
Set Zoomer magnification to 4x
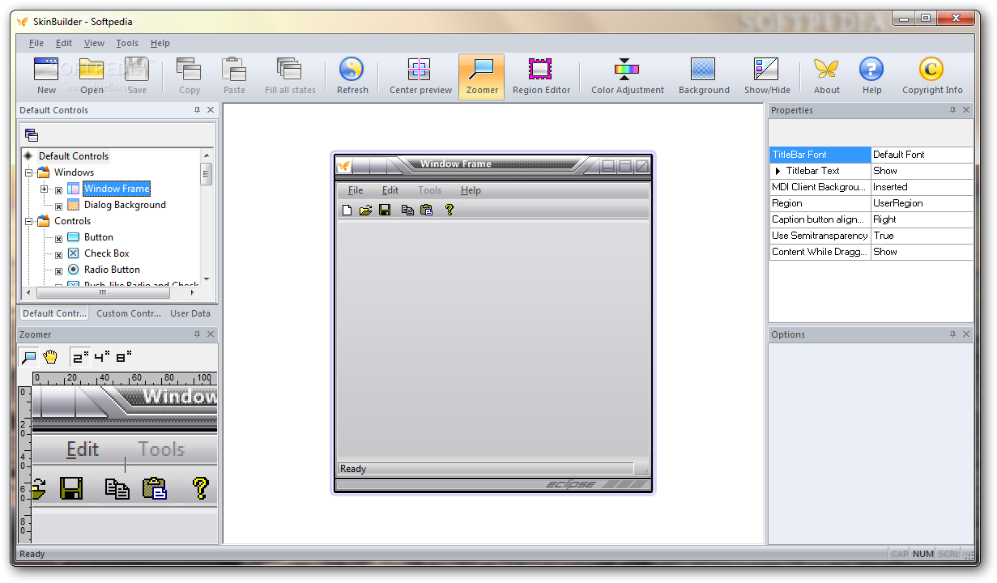click(102, 357)
